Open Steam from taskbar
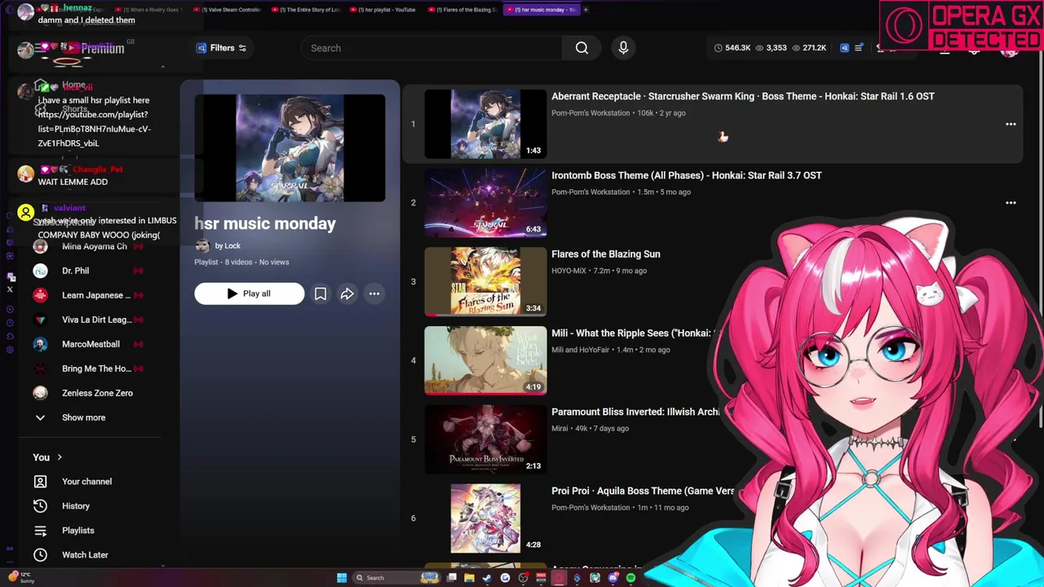This screenshot has height=587, width=1044. (x=487, y=578)
